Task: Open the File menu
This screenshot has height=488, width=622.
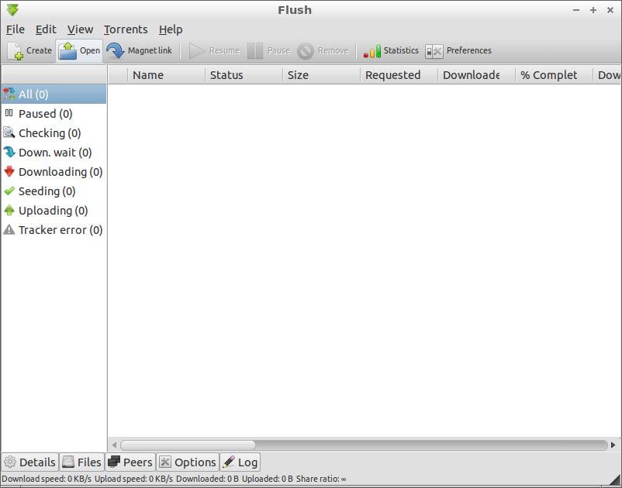Action: [16, 29]
